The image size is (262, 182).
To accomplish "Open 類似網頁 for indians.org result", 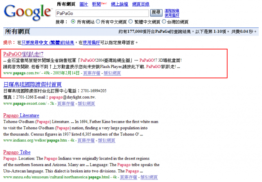I will coord(106,140).
